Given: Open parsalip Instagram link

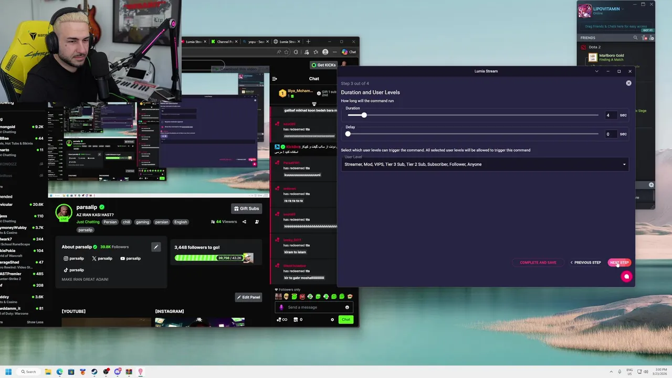Looking at the screenshot, I should (73, 258).
